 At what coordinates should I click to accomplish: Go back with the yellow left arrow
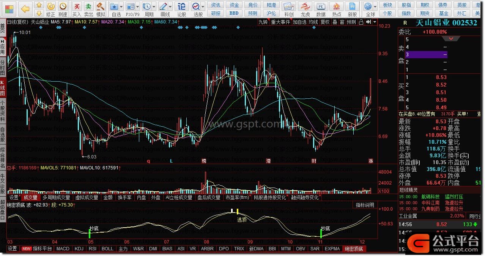[x=25, y=9]
